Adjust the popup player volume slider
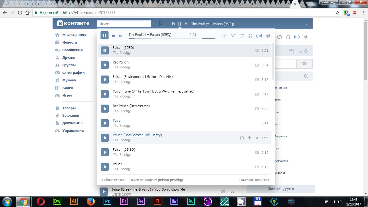The image size is (368, 207). [x=208, y=38]
